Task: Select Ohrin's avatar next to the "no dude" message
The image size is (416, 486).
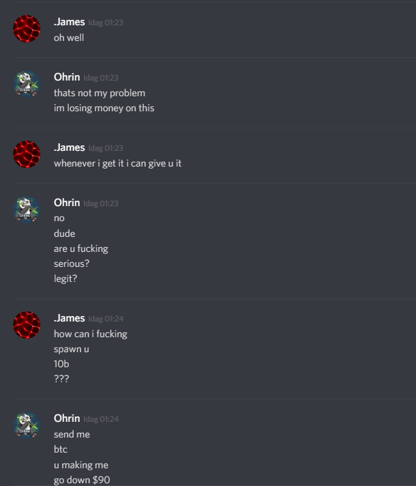Action: coord(27,210)
